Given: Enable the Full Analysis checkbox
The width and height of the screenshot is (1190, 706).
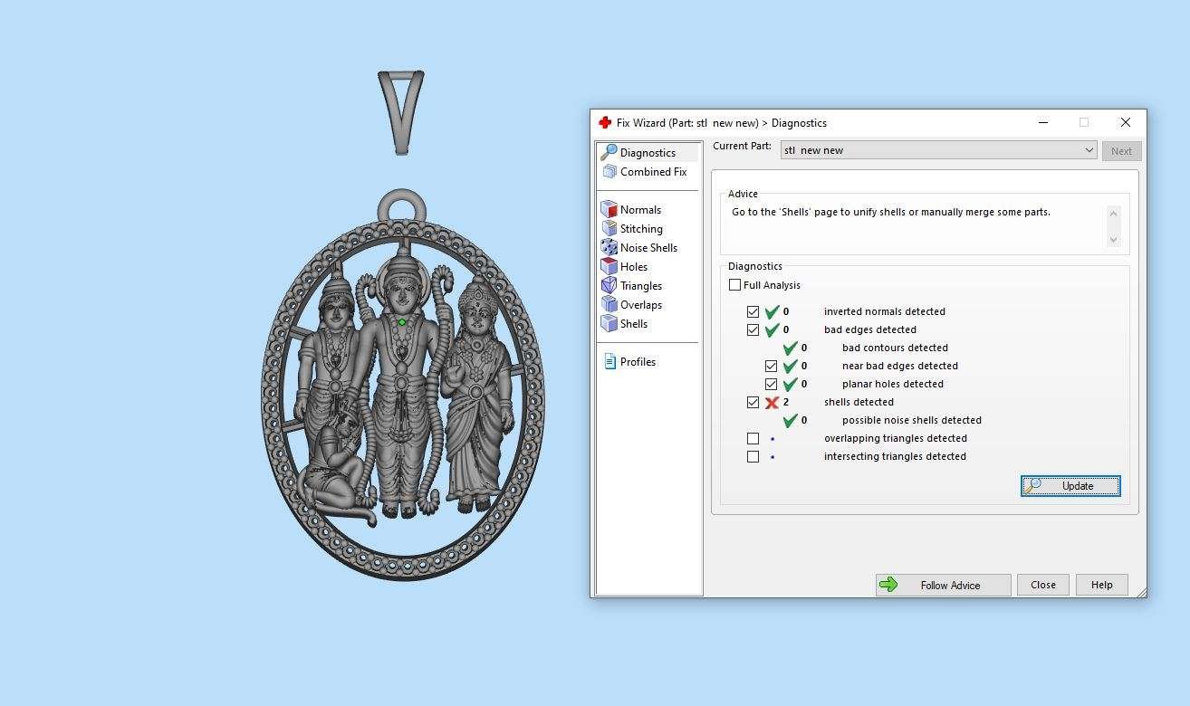Looking at the screenshot, I should pos(734,285).
